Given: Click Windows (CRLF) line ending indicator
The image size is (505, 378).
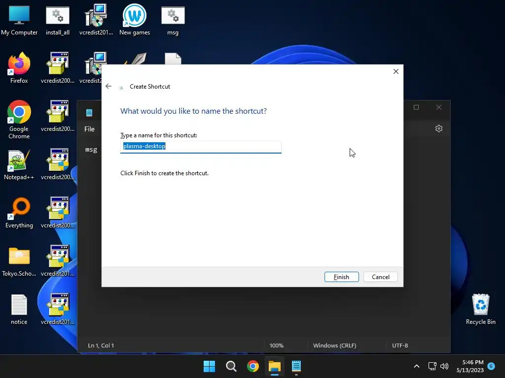Looking at the screenshot, I should point(335,346).
